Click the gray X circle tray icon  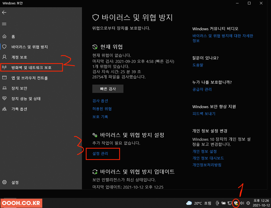coord(248,203)
